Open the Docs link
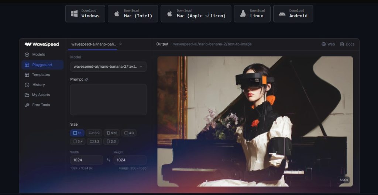Viewport: 378px width, 195px height. pos(347,44)
